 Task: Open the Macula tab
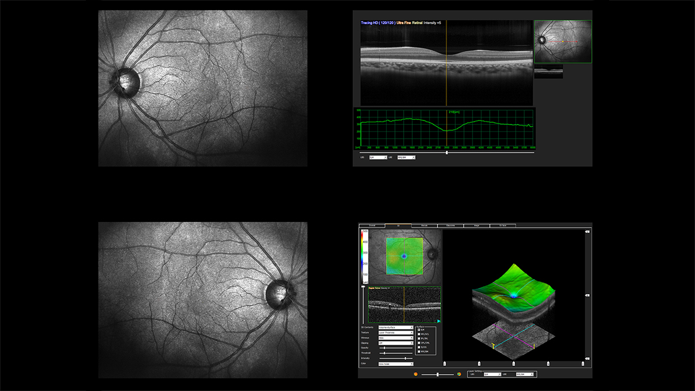pyautogui.click(x=424, y=225)
